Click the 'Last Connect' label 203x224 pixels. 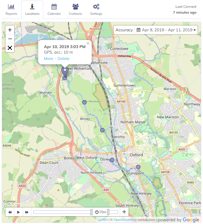tap(186, 7)
